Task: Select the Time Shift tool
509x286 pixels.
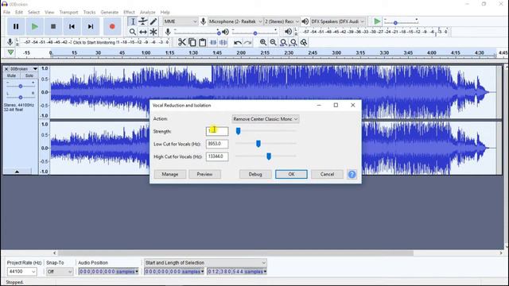Action: (x=143, y=32)
